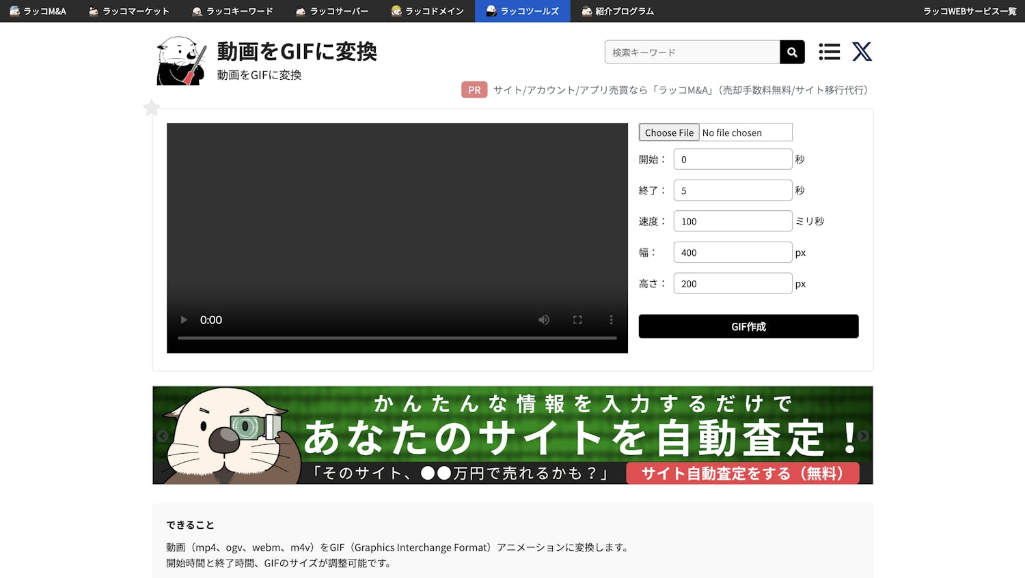The image size is (1025, 578).
Task: Play the video in the player
Action: pyautogui.click(x=184, y=319)
